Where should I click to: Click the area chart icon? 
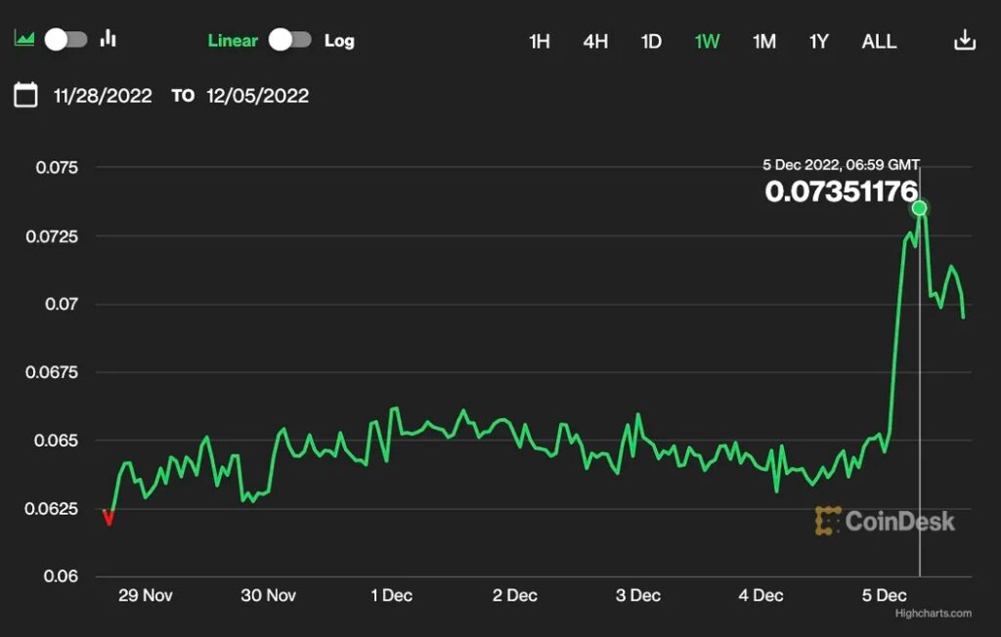tap(24, 39)
